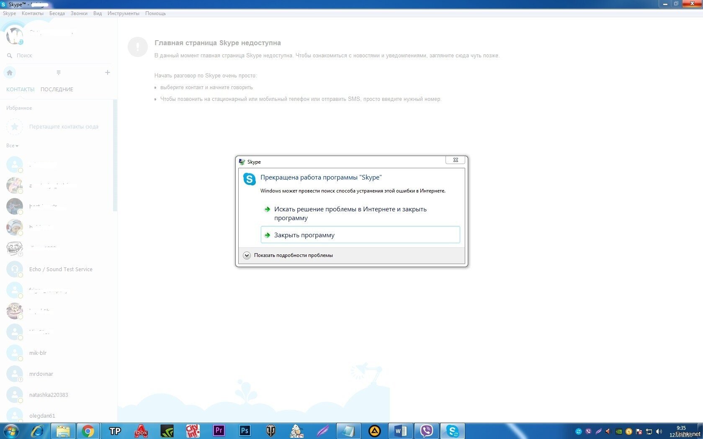The image size is (703, 439).
Task: Click the Viber tray icon
Action: pyautogui.click(x=589, y=431)
